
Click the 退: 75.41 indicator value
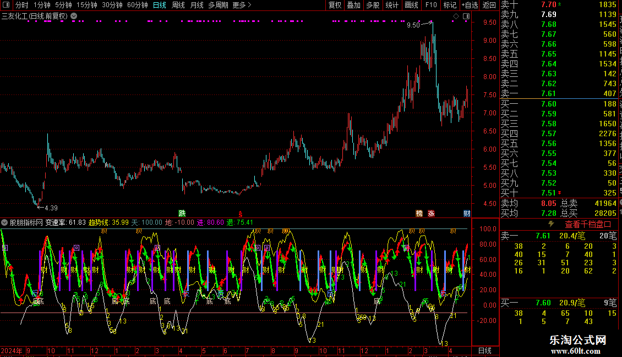pyautogui.click(x=239, y=222)
